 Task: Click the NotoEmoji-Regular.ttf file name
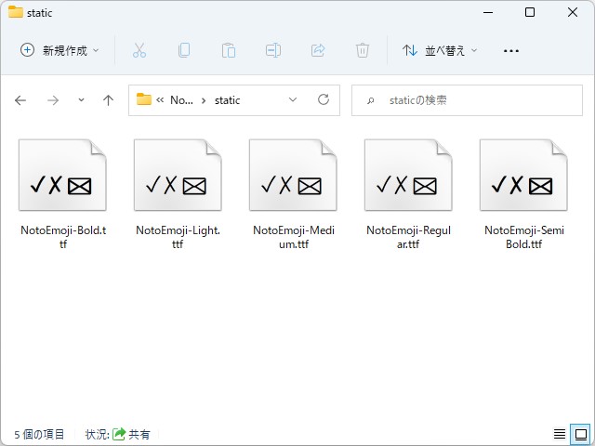click(408, 237)
